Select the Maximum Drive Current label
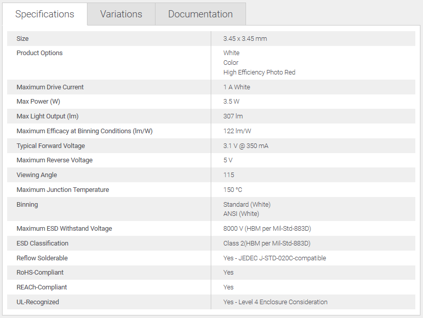Image resolution: width=423 pixels, height=318 pixels. click(x=50, y=87)
